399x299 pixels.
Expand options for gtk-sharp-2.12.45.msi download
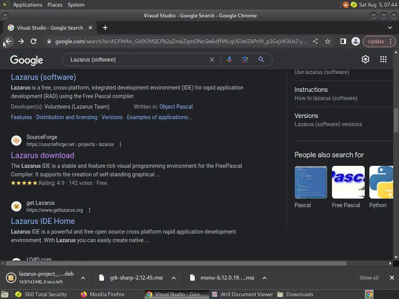click(x=174, y=278)
